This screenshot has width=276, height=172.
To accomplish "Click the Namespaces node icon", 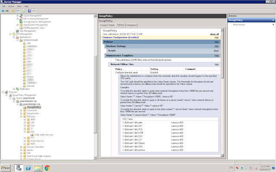I will tap(17, 37).
